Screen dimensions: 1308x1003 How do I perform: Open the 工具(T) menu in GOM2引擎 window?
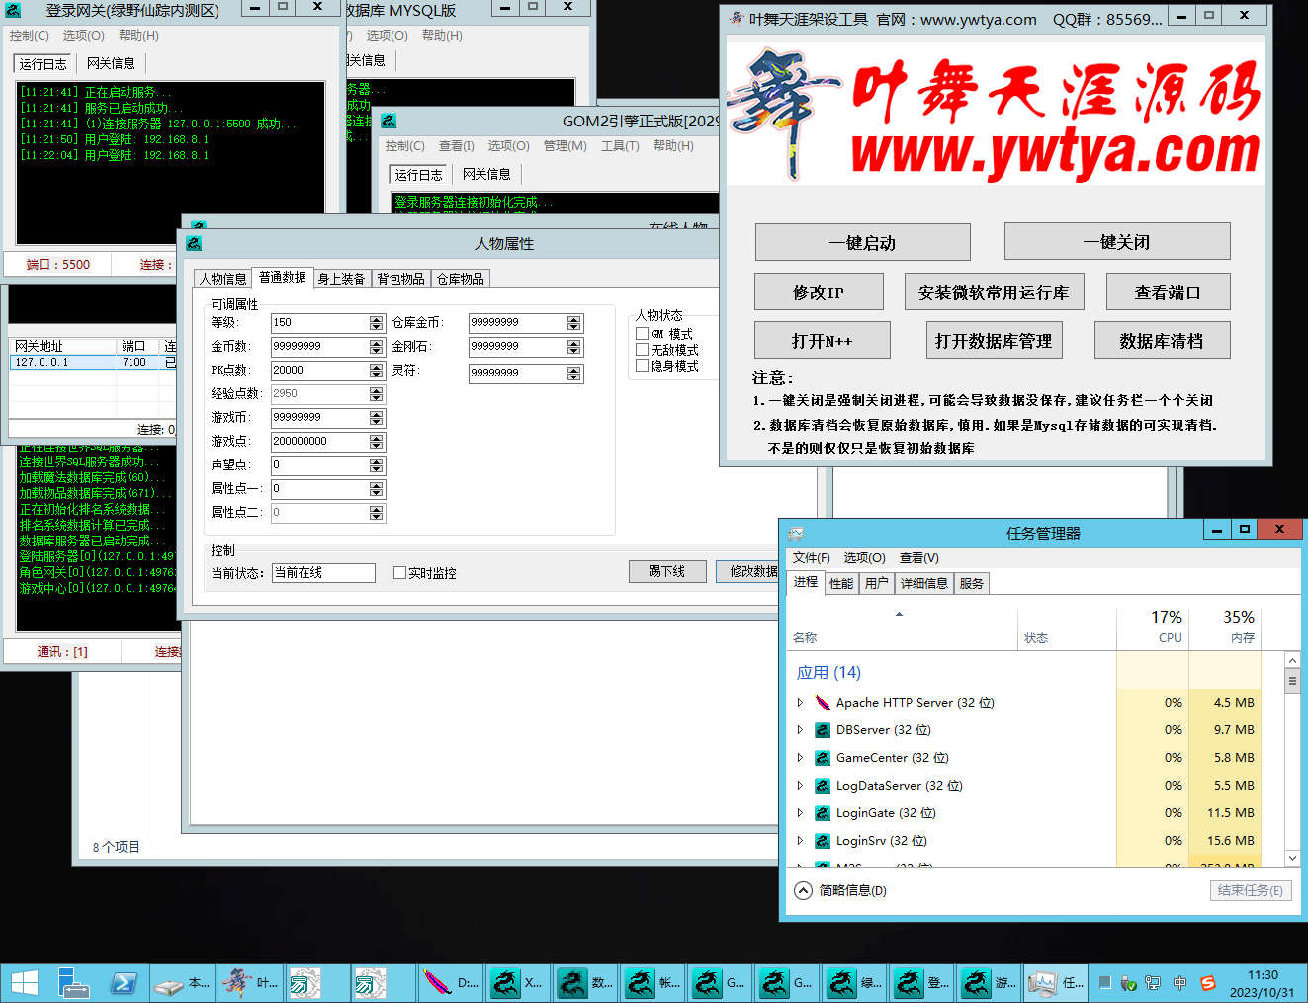(x=620, y=146)
